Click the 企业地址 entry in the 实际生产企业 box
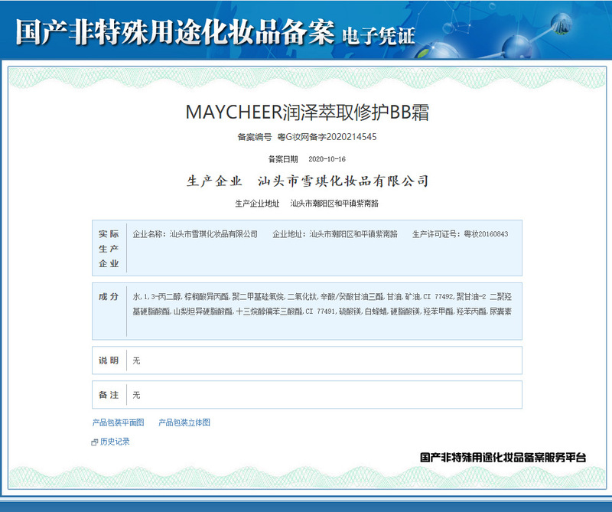Viewport: 612px width, 512px height. (x=335, y=234)
